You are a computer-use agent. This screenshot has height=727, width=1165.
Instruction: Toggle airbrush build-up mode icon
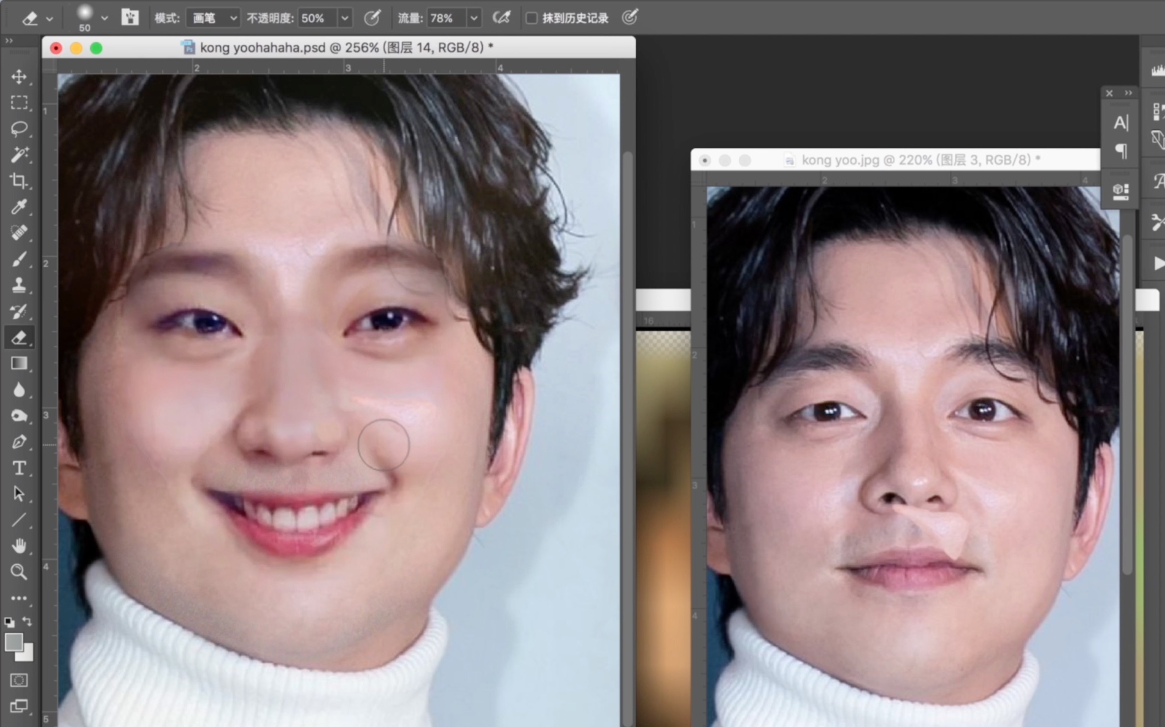pos(501,18)
